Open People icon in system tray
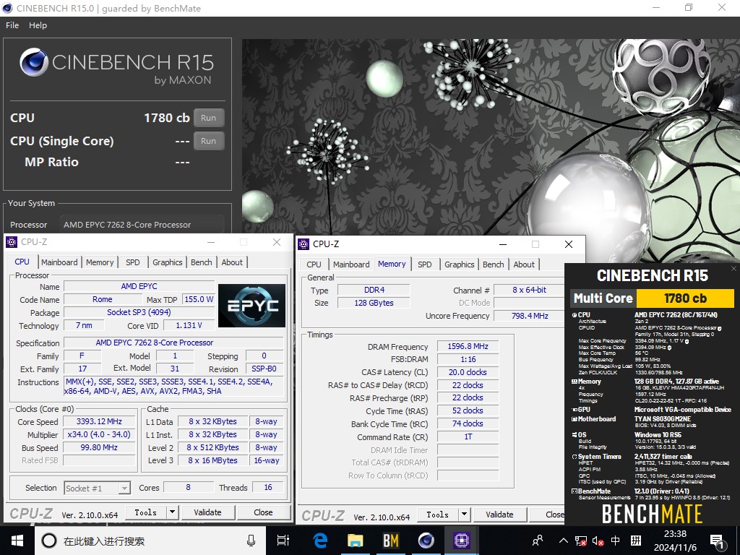Image resolution: width=740 pixels, height=555 pixels. [x=538, y=541]
